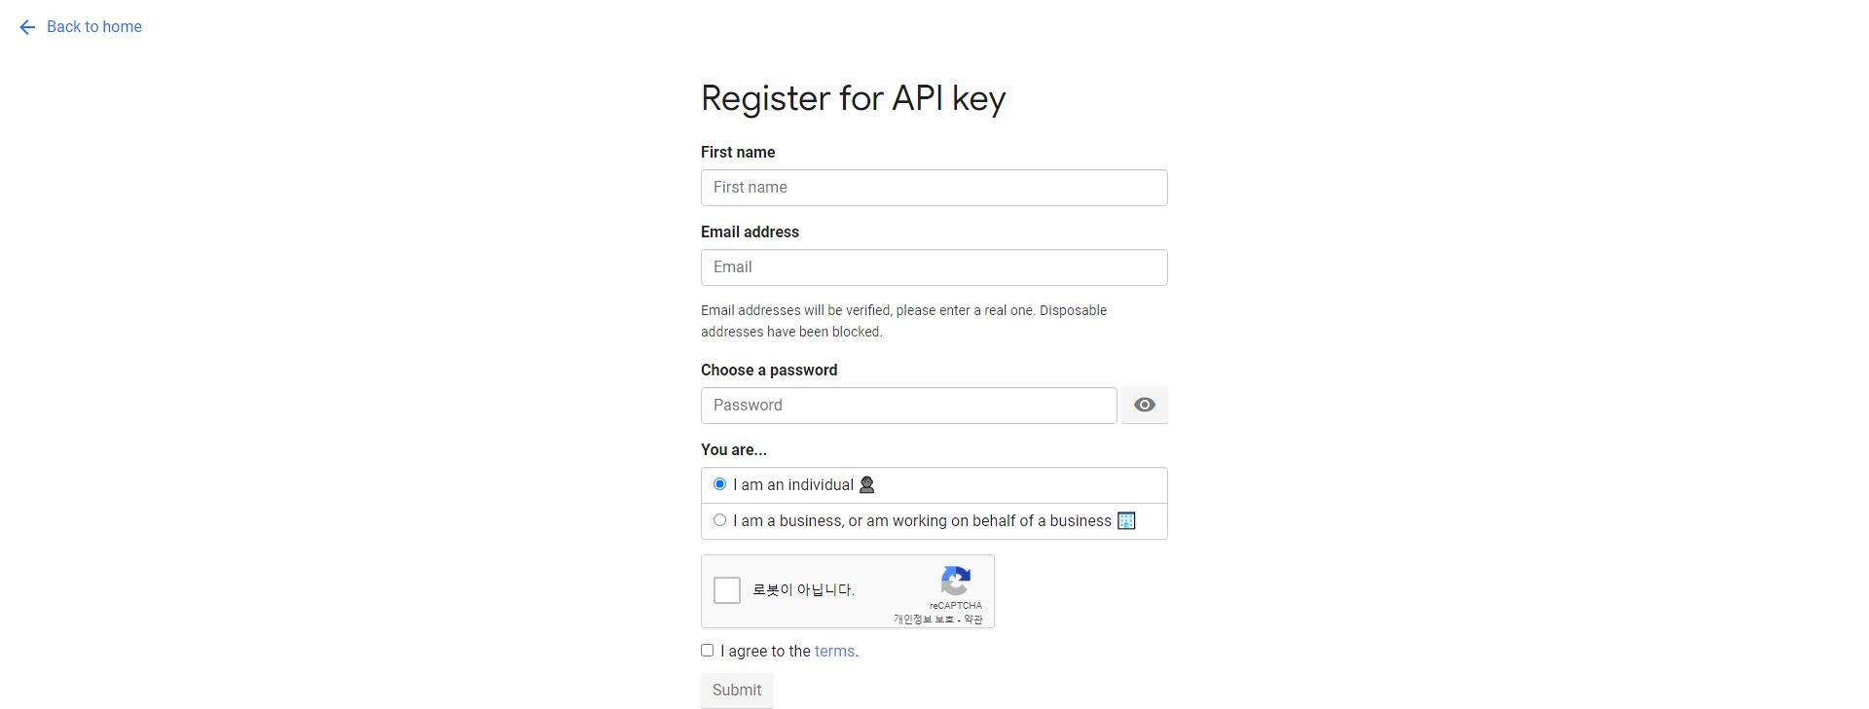Check the reCAPTCHA not-a-robot box
Viewport: 1869px width, 709px height.
(x=727, y=590)
